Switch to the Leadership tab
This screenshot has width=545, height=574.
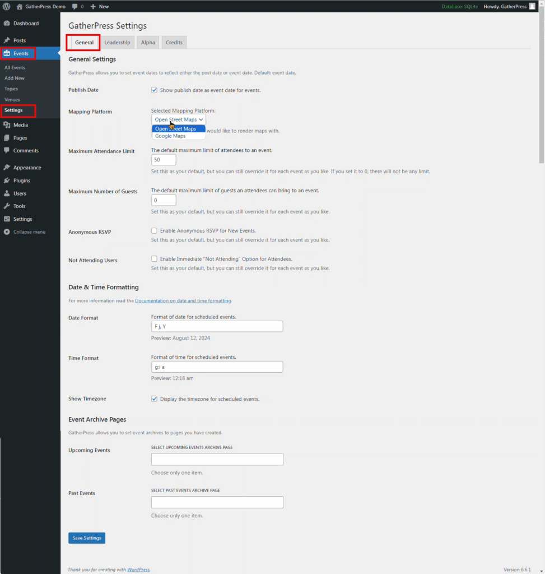tap(117, 43)
